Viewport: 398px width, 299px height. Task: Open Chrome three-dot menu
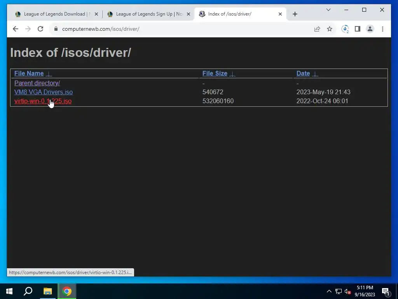click(382, 29)
